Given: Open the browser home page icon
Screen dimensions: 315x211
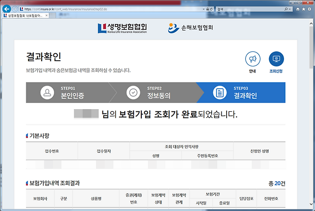Looking at the screenshot, I should coord(298,9).
